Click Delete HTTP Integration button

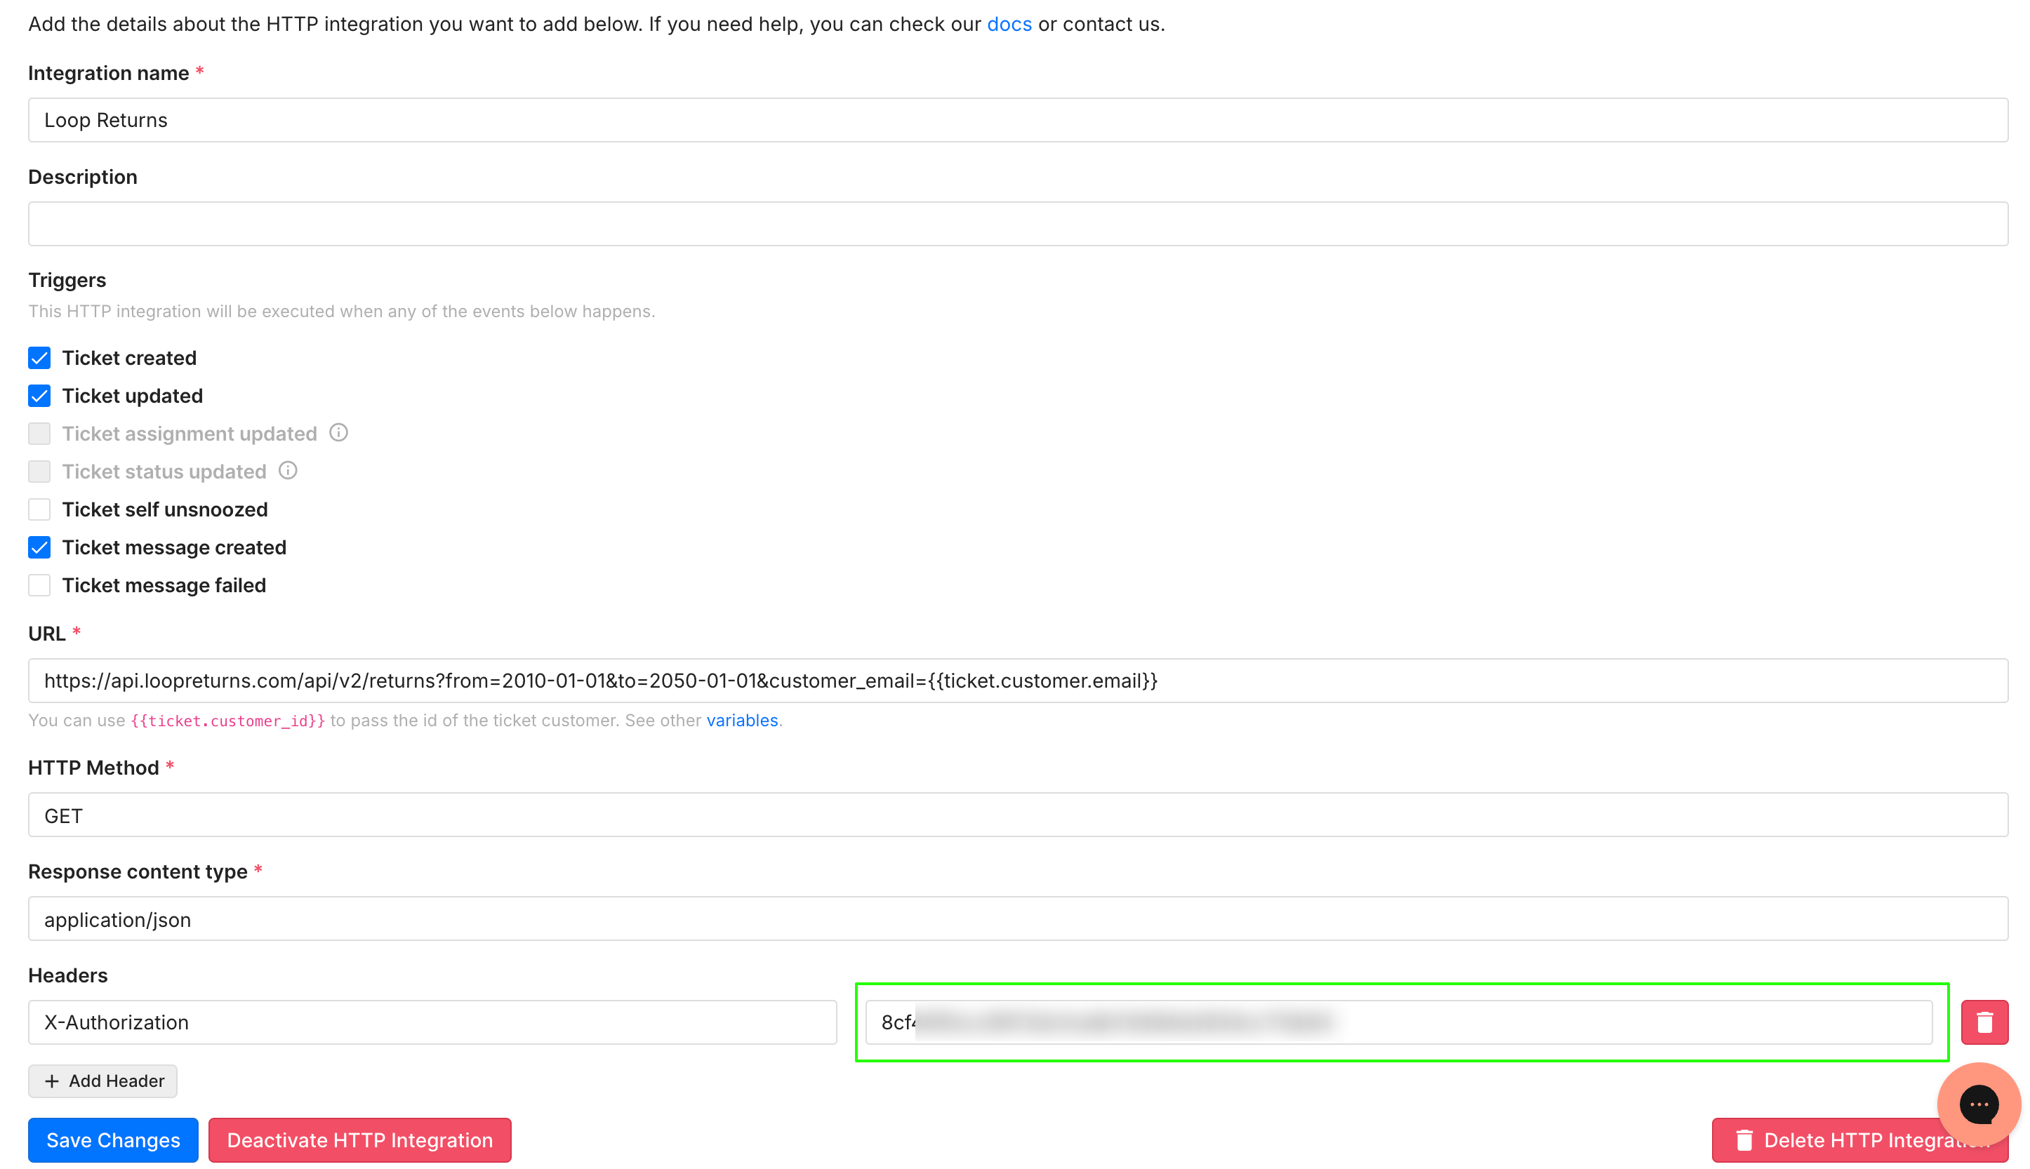pyautogui.click(x=1859, y=1140)
